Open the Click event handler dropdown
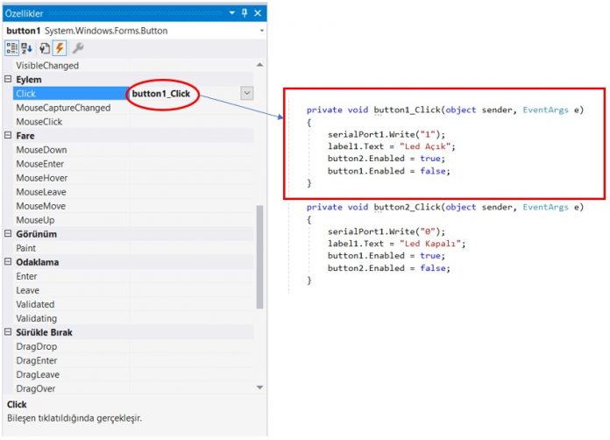 coord(247,94)
